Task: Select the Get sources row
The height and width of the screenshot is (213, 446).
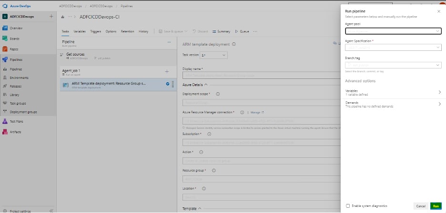Action: [x=118, y=56]
